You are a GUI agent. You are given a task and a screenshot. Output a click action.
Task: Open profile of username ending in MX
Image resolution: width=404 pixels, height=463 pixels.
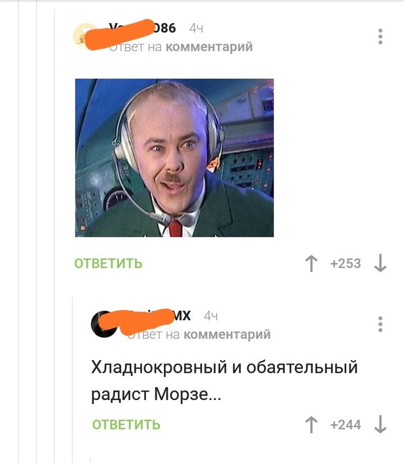(159, 316)
